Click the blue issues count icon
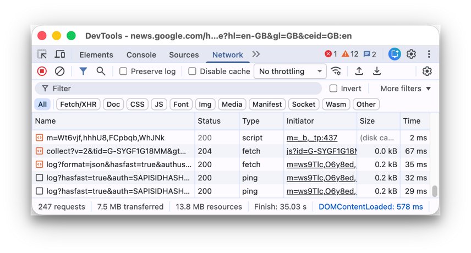This screenshot has height=253, width=471. [x=369, y=54]
